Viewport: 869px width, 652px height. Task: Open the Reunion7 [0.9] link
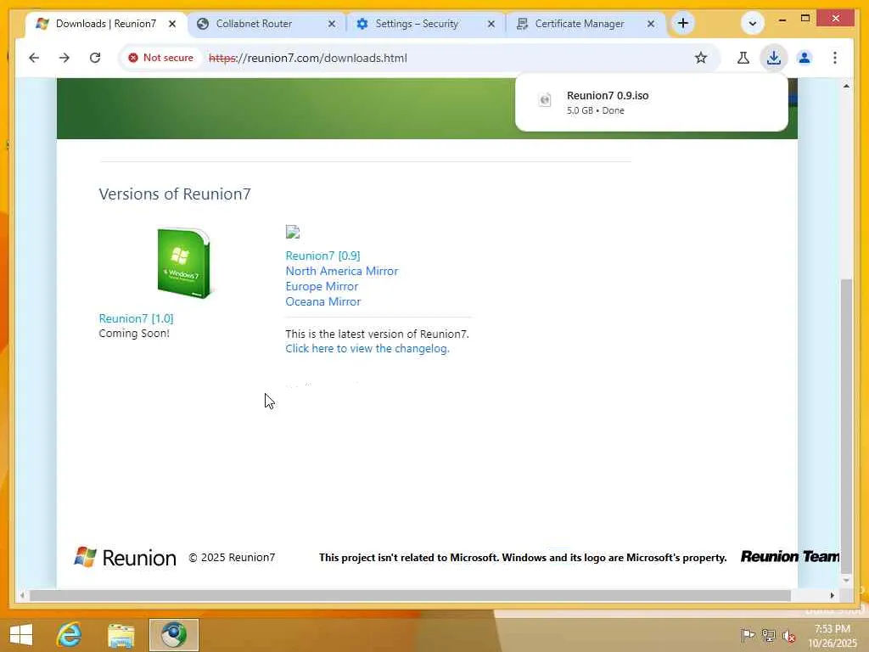pyautogui.click(x=322, y=256)
